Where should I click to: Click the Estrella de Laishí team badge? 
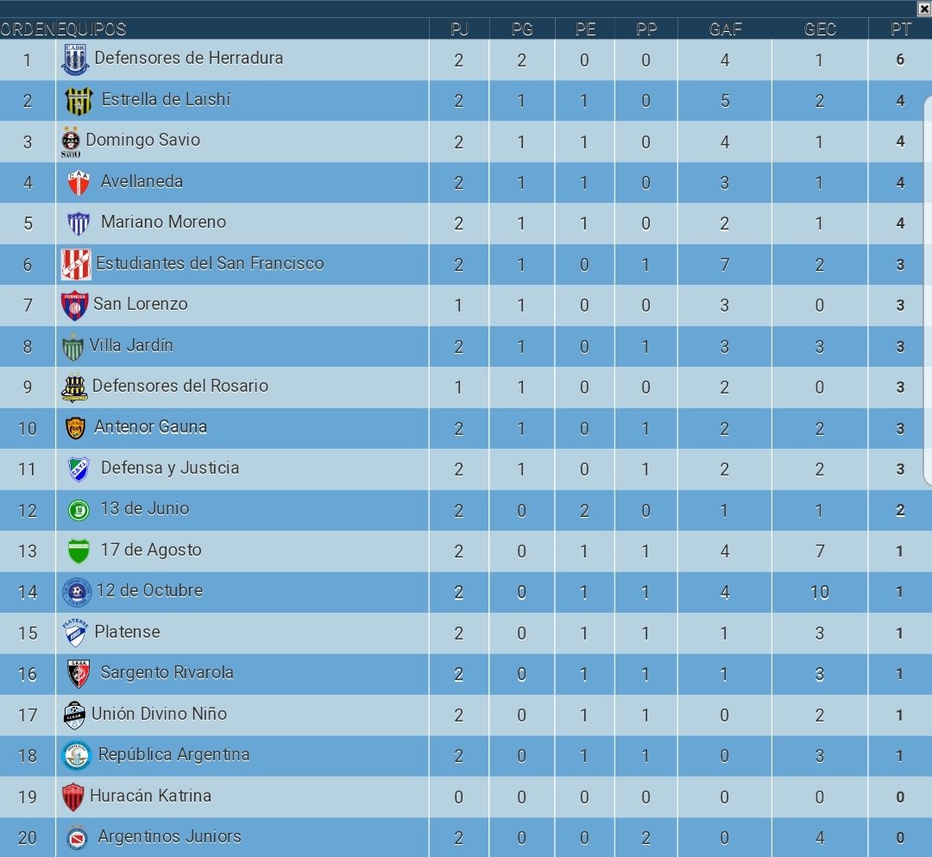click(79, 100)
